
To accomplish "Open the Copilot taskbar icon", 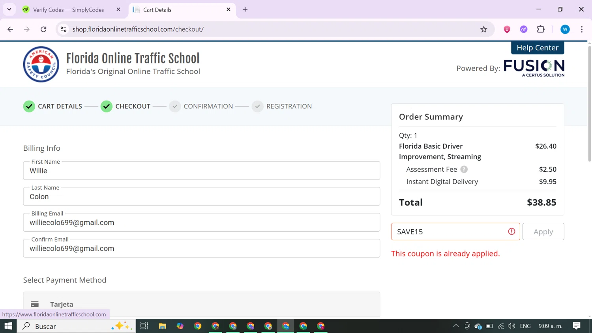I will coord(180,326).
